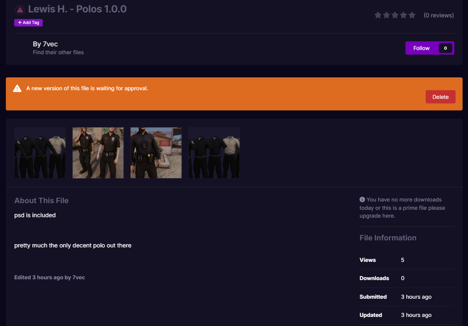Image resolution: width=468 pixels, height=326 pixels.
Task: Open Find their other files link
Action: (x=58, y=53)
